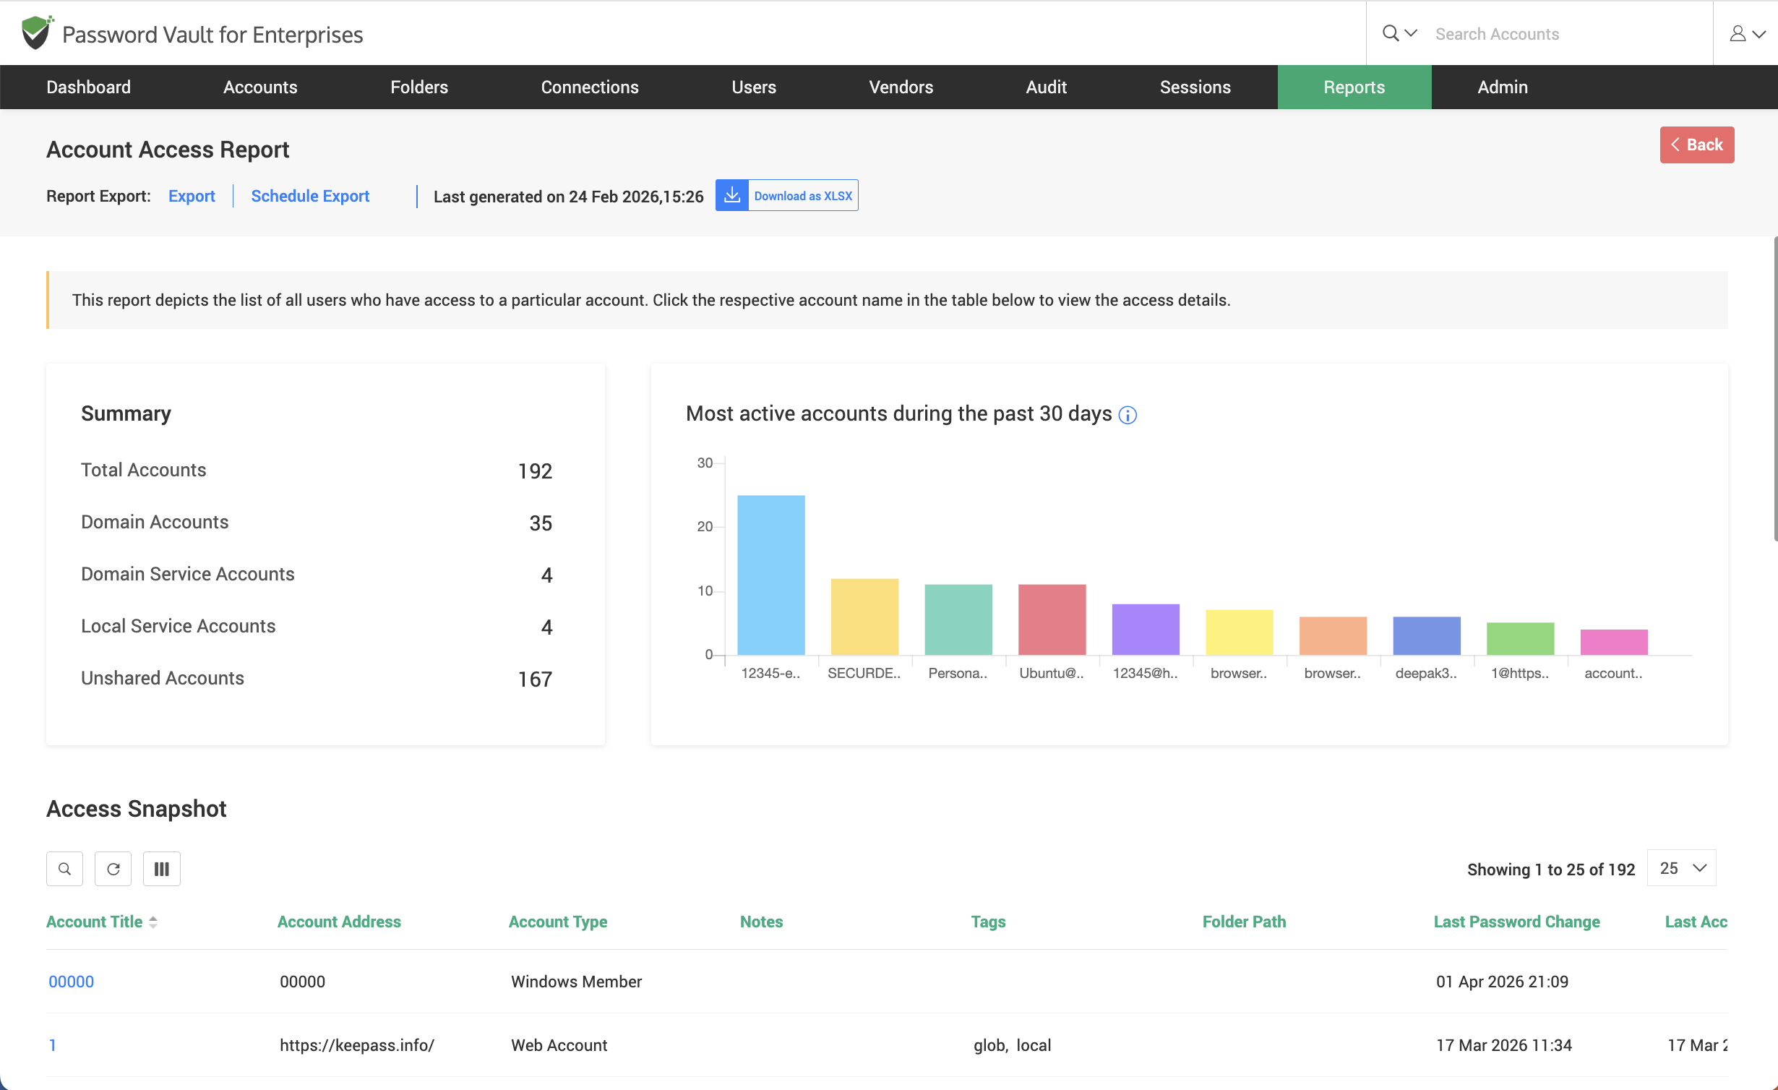Click the Last generated on 24 Feb timestamp

(x=568, y=197)
